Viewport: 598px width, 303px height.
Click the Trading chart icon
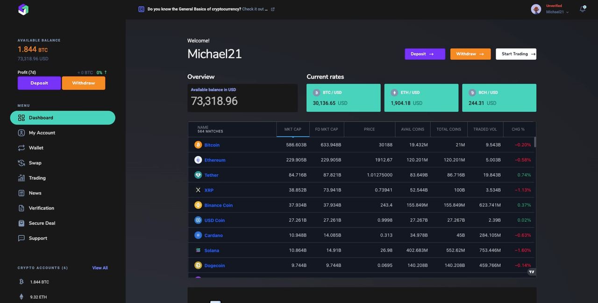21,178
